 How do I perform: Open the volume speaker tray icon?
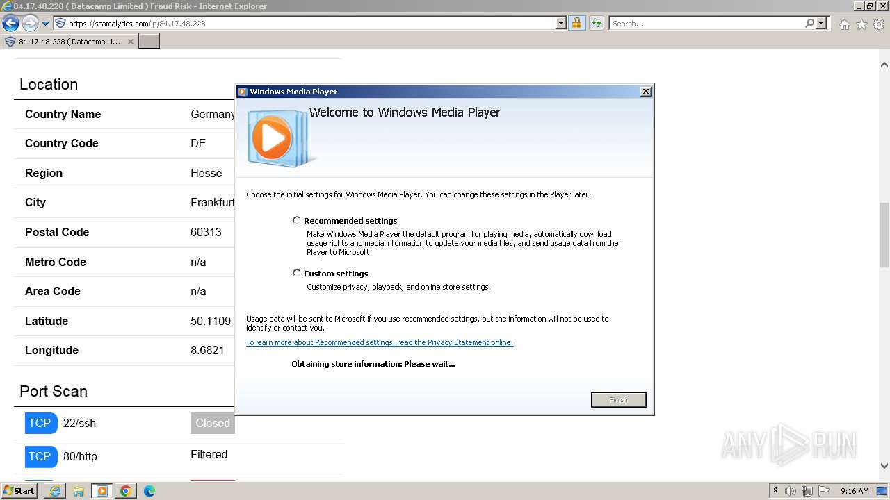coord(790,491)
